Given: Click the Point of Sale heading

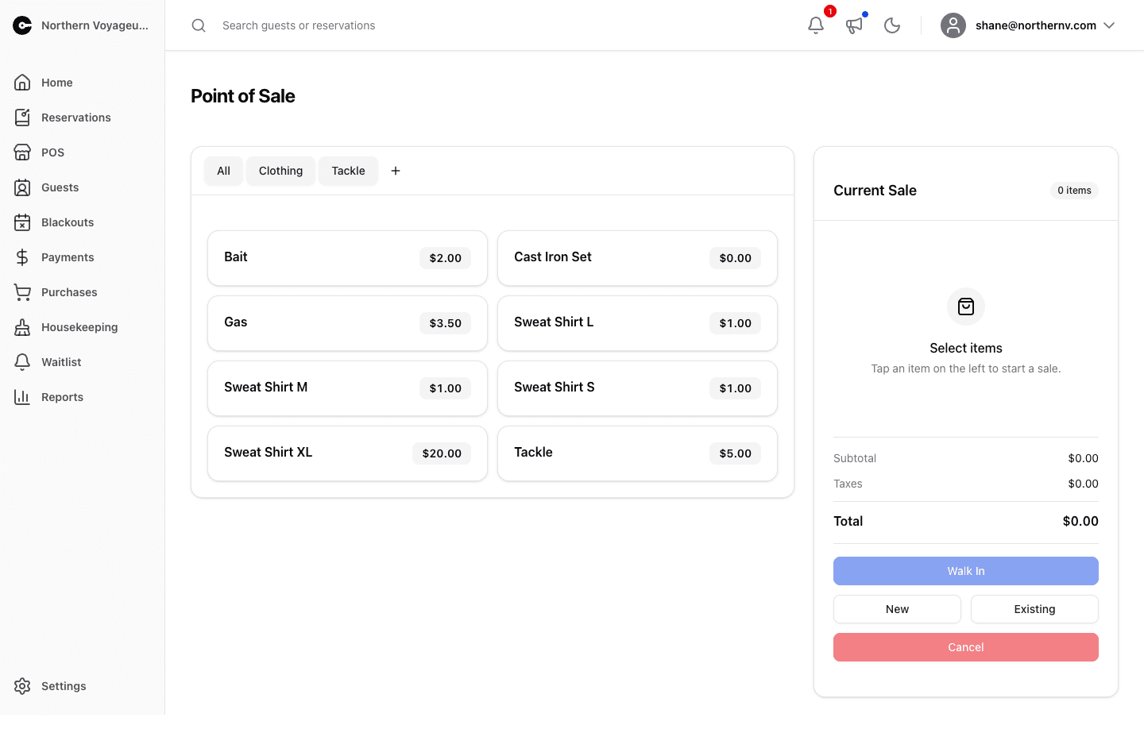Looking at the screenshot, I should point(243,96).
